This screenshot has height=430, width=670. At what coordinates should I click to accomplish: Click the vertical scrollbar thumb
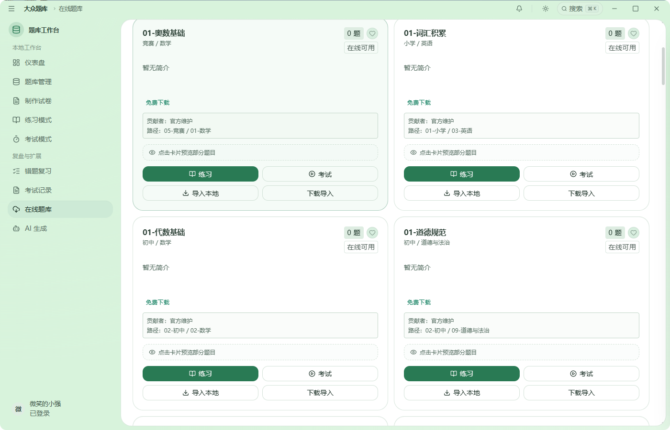tap(663, 66)
